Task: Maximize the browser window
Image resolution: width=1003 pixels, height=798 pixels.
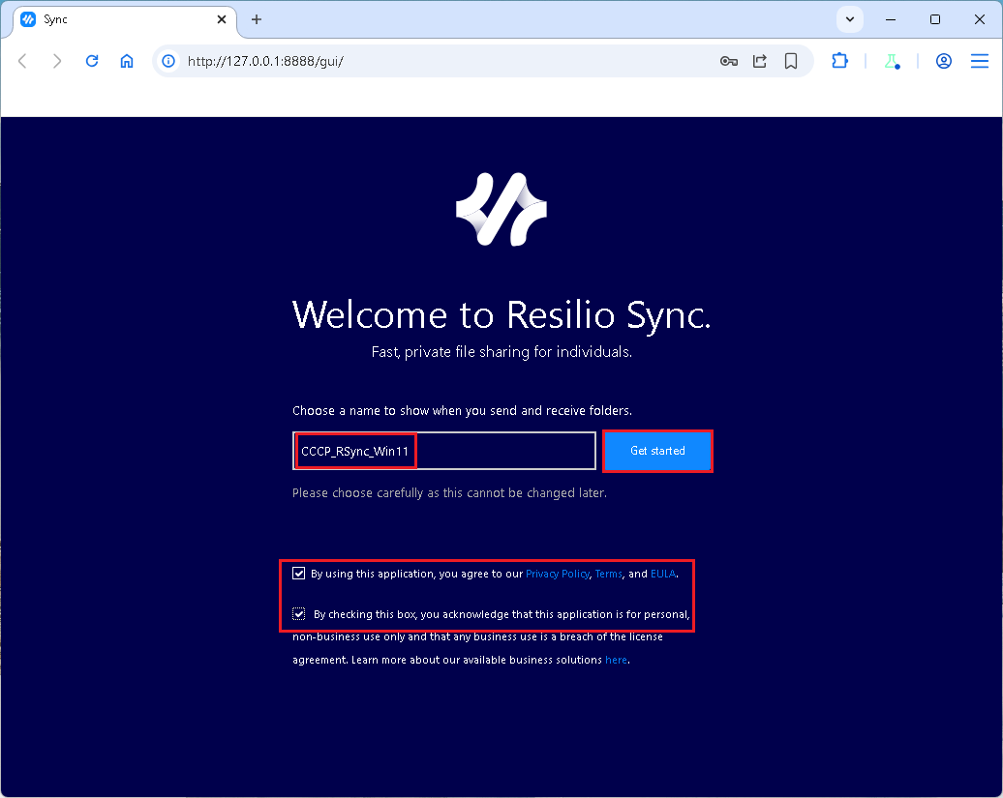Action: click(935, 19)
